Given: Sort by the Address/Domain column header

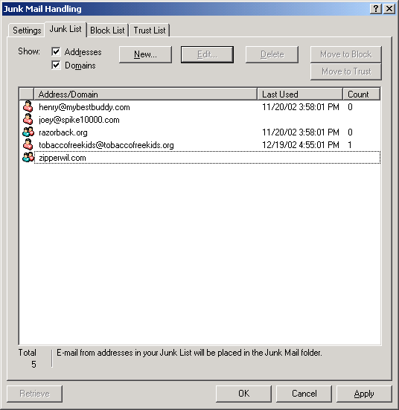Looking at the screenshot, I should coord(145,95).
